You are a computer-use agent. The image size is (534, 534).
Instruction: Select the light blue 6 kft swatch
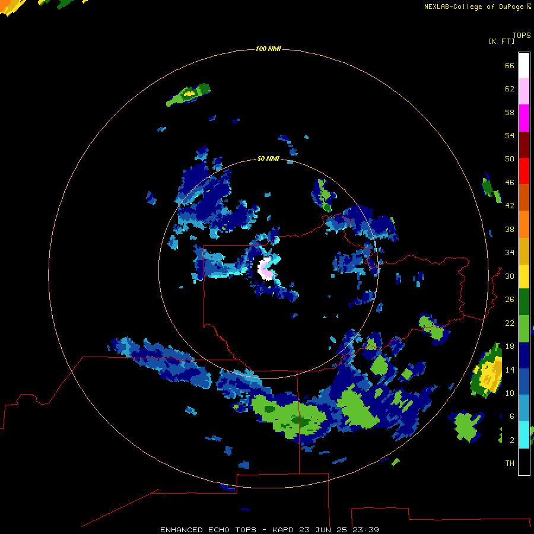click(524, 408)
